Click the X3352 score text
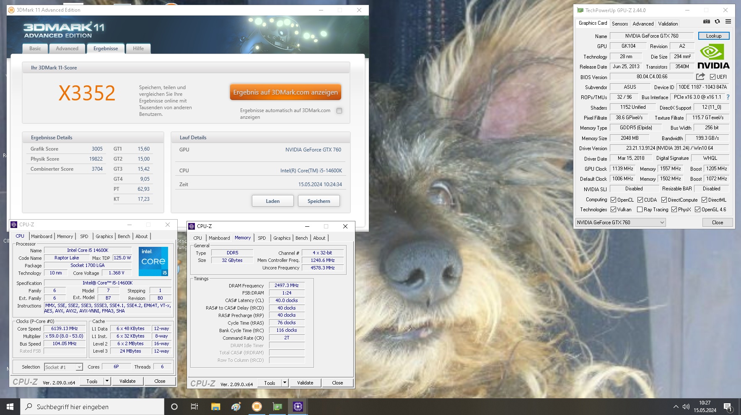Image resolution: width=741 pixels, height=415 pixels. pyautogui.click(x=87, y=93)
